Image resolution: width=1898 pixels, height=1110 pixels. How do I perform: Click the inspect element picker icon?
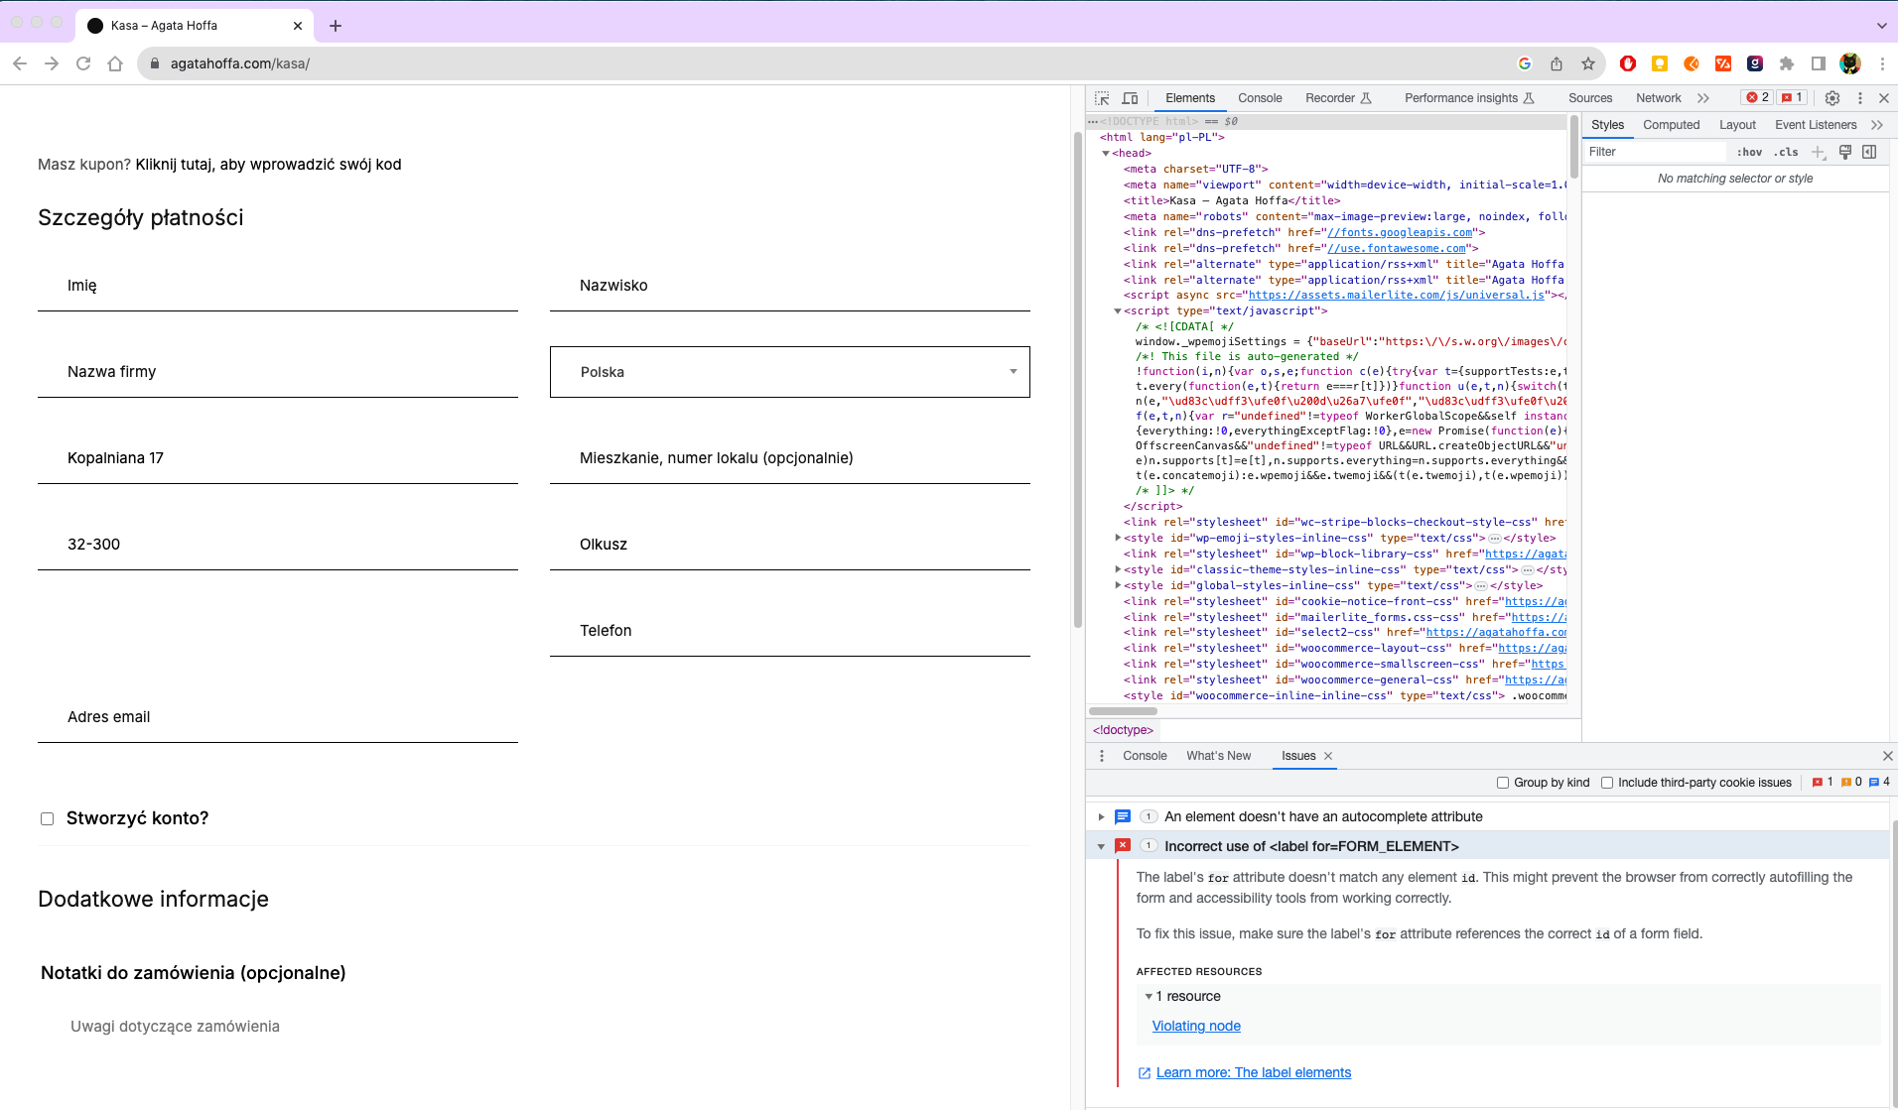[x=1102, y=98]
